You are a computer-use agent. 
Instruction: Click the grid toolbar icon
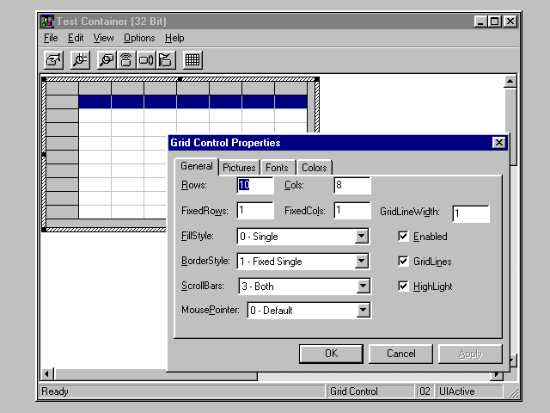(x=192, y=59)
